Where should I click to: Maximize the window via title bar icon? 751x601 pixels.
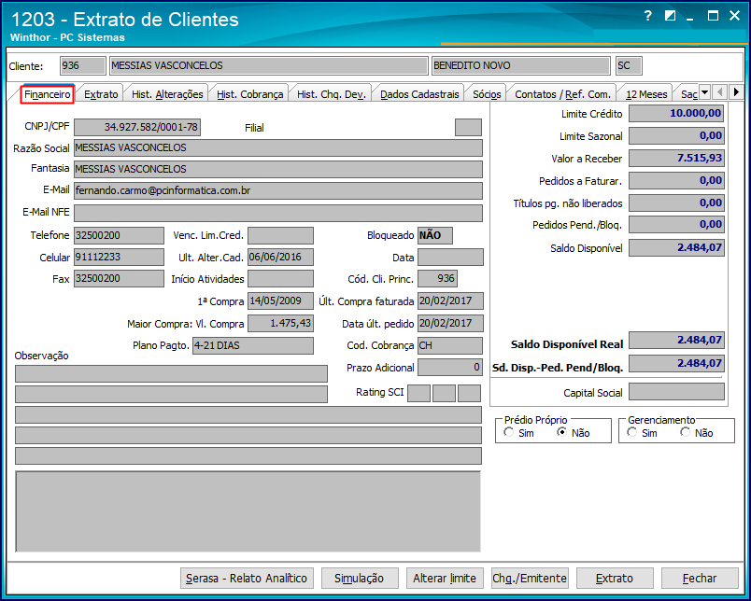(x=713, y=16)
